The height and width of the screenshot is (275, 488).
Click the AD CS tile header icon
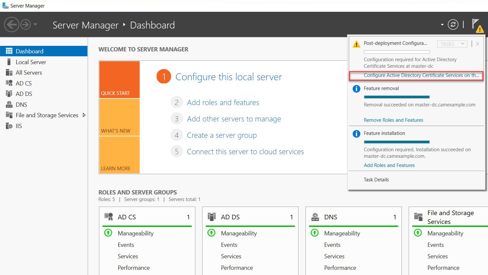[109, 217]
